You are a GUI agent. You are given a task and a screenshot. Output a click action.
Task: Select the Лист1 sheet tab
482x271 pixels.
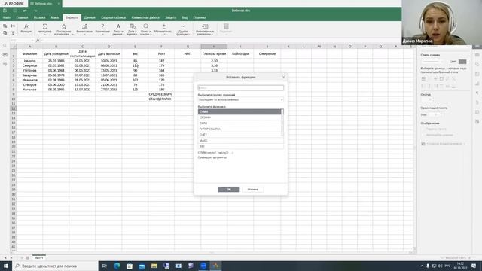coord(38,257)
